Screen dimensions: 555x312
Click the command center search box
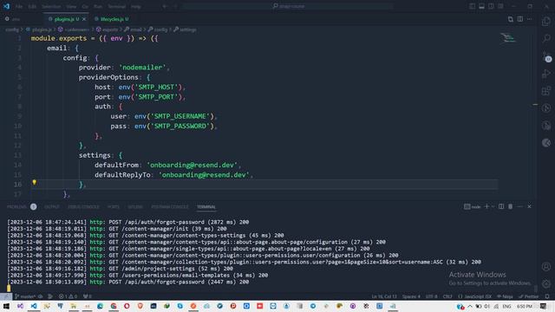click(x=287, y=6)
